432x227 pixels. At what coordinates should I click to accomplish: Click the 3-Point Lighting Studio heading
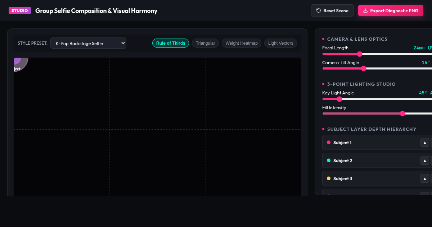[x=361, y=84]
